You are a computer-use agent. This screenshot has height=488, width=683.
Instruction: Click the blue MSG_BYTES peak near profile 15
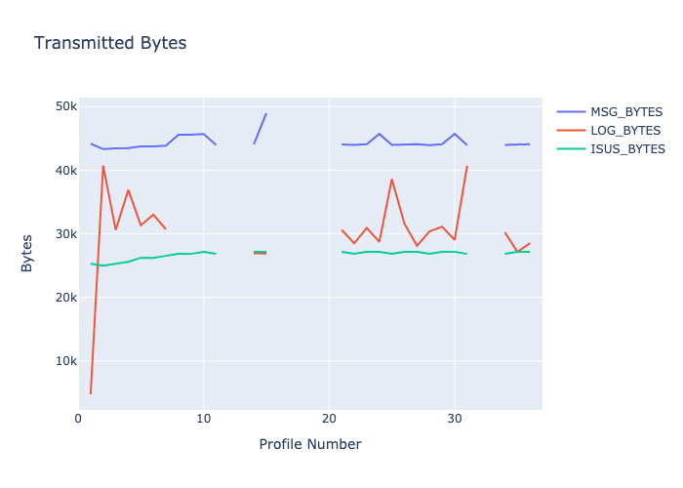pyautogui.click(x=266, y=113)
